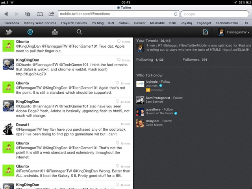The height and width of the screenshot is (189, 252).
Task: Open Twitter search magnifier icon
Action: point(79,32)
